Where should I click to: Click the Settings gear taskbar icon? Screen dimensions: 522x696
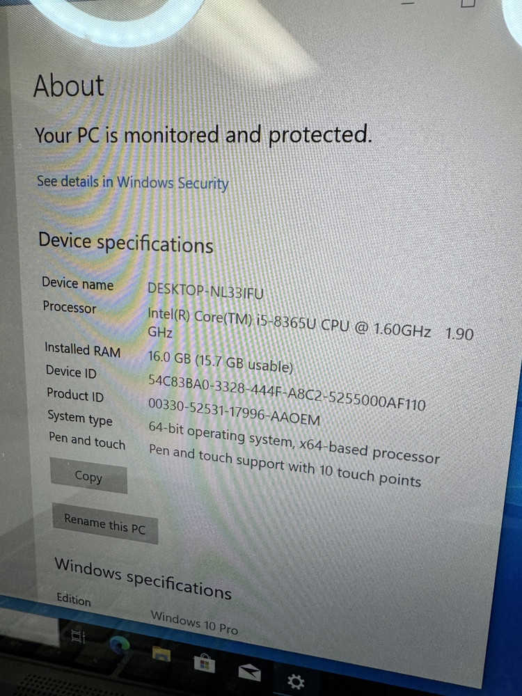pyautogui.click(x=296, y=682)
